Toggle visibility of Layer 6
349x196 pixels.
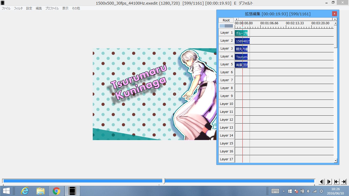(226, 72)
